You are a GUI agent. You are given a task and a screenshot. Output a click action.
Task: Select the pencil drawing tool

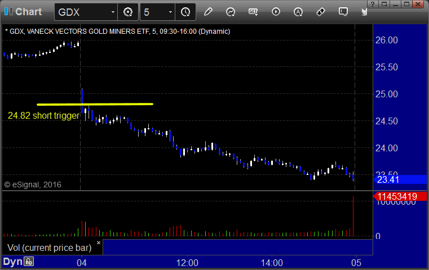click(x=208, y=12)
